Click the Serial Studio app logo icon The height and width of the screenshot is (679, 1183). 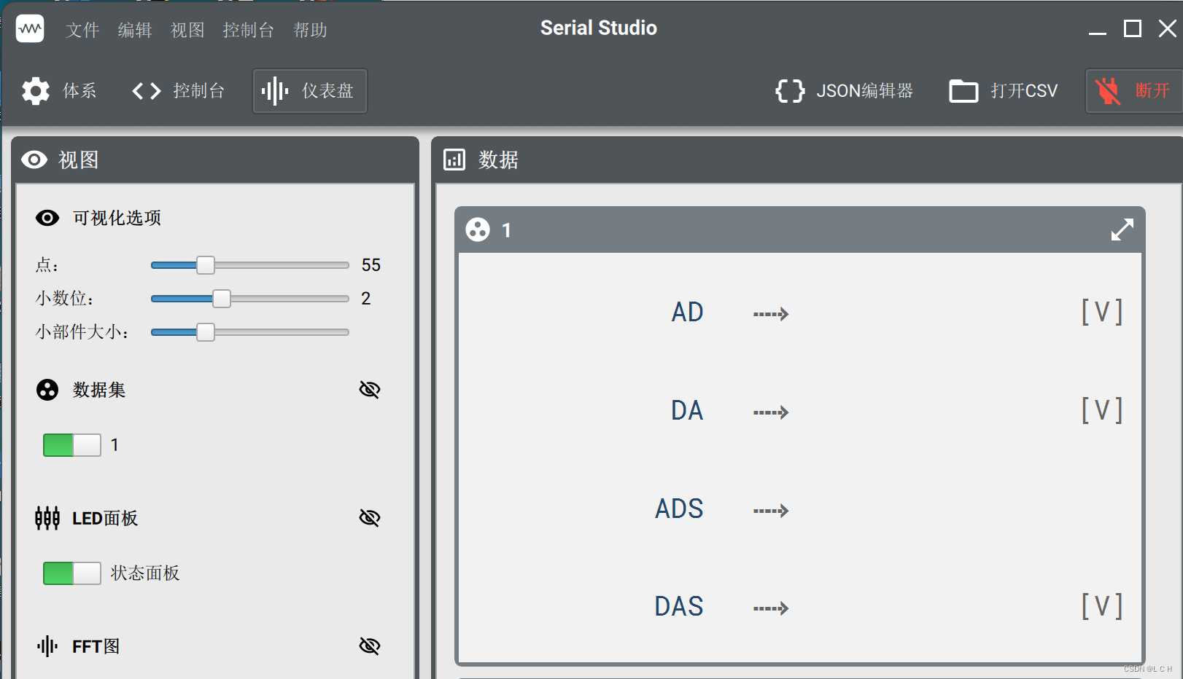click(30, 29)
